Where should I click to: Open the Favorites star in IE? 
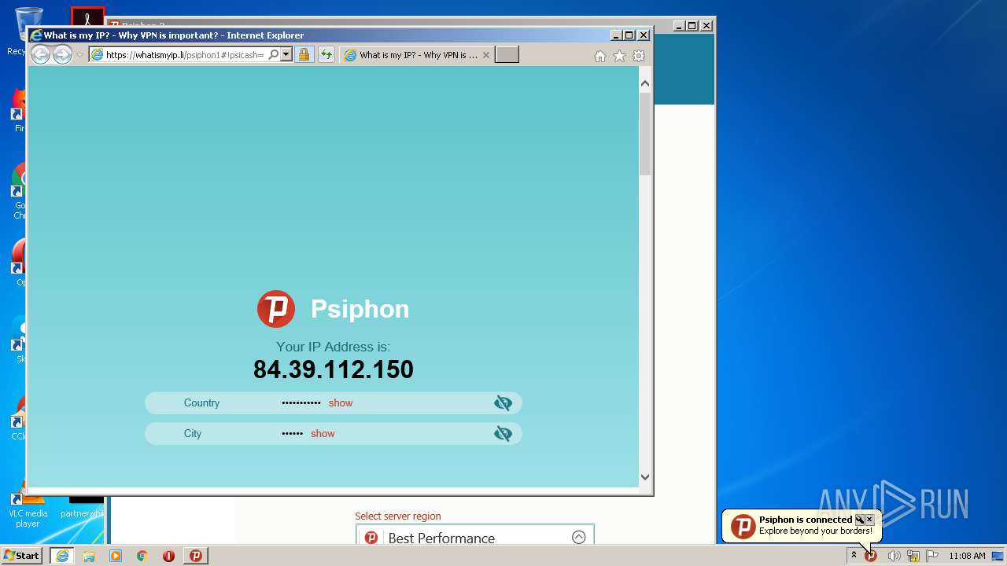[619, 56]
